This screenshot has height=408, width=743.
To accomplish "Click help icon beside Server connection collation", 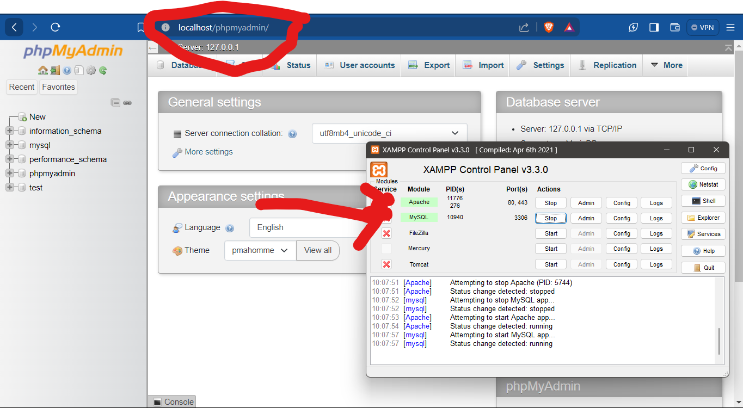I will (x=292, y=134).
